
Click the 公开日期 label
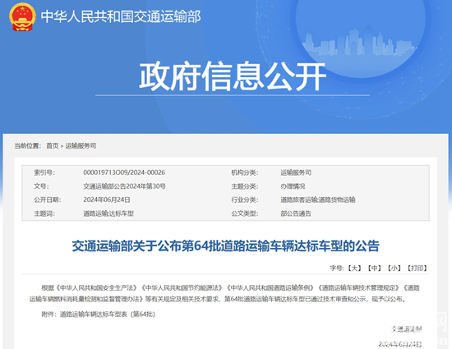(x=48, y=200)
